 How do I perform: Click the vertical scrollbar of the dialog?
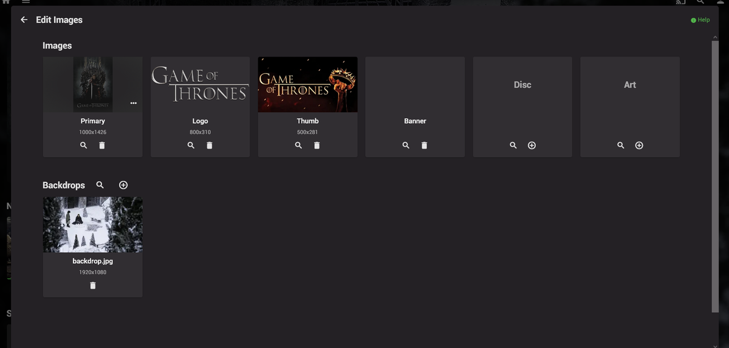pyautogui.click(x=715, y=176)
